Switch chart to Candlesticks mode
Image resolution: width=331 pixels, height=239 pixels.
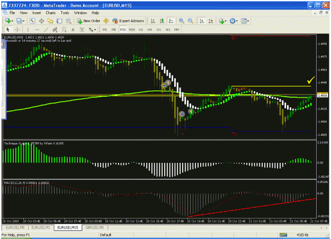point(162,21)
